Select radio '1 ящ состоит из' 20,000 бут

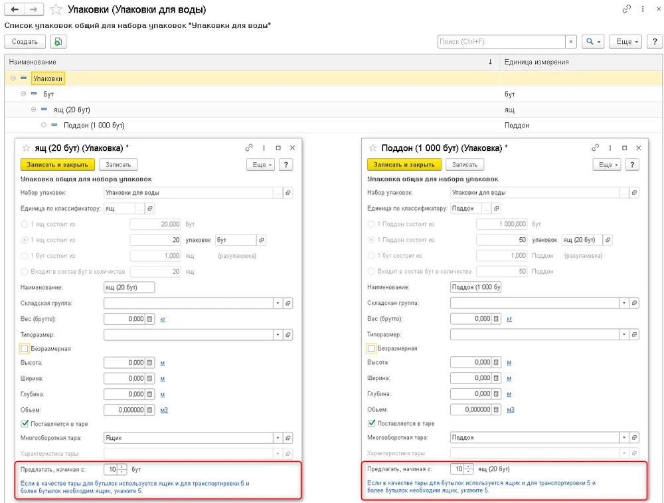pyautogui.click(x=25, y=224)
